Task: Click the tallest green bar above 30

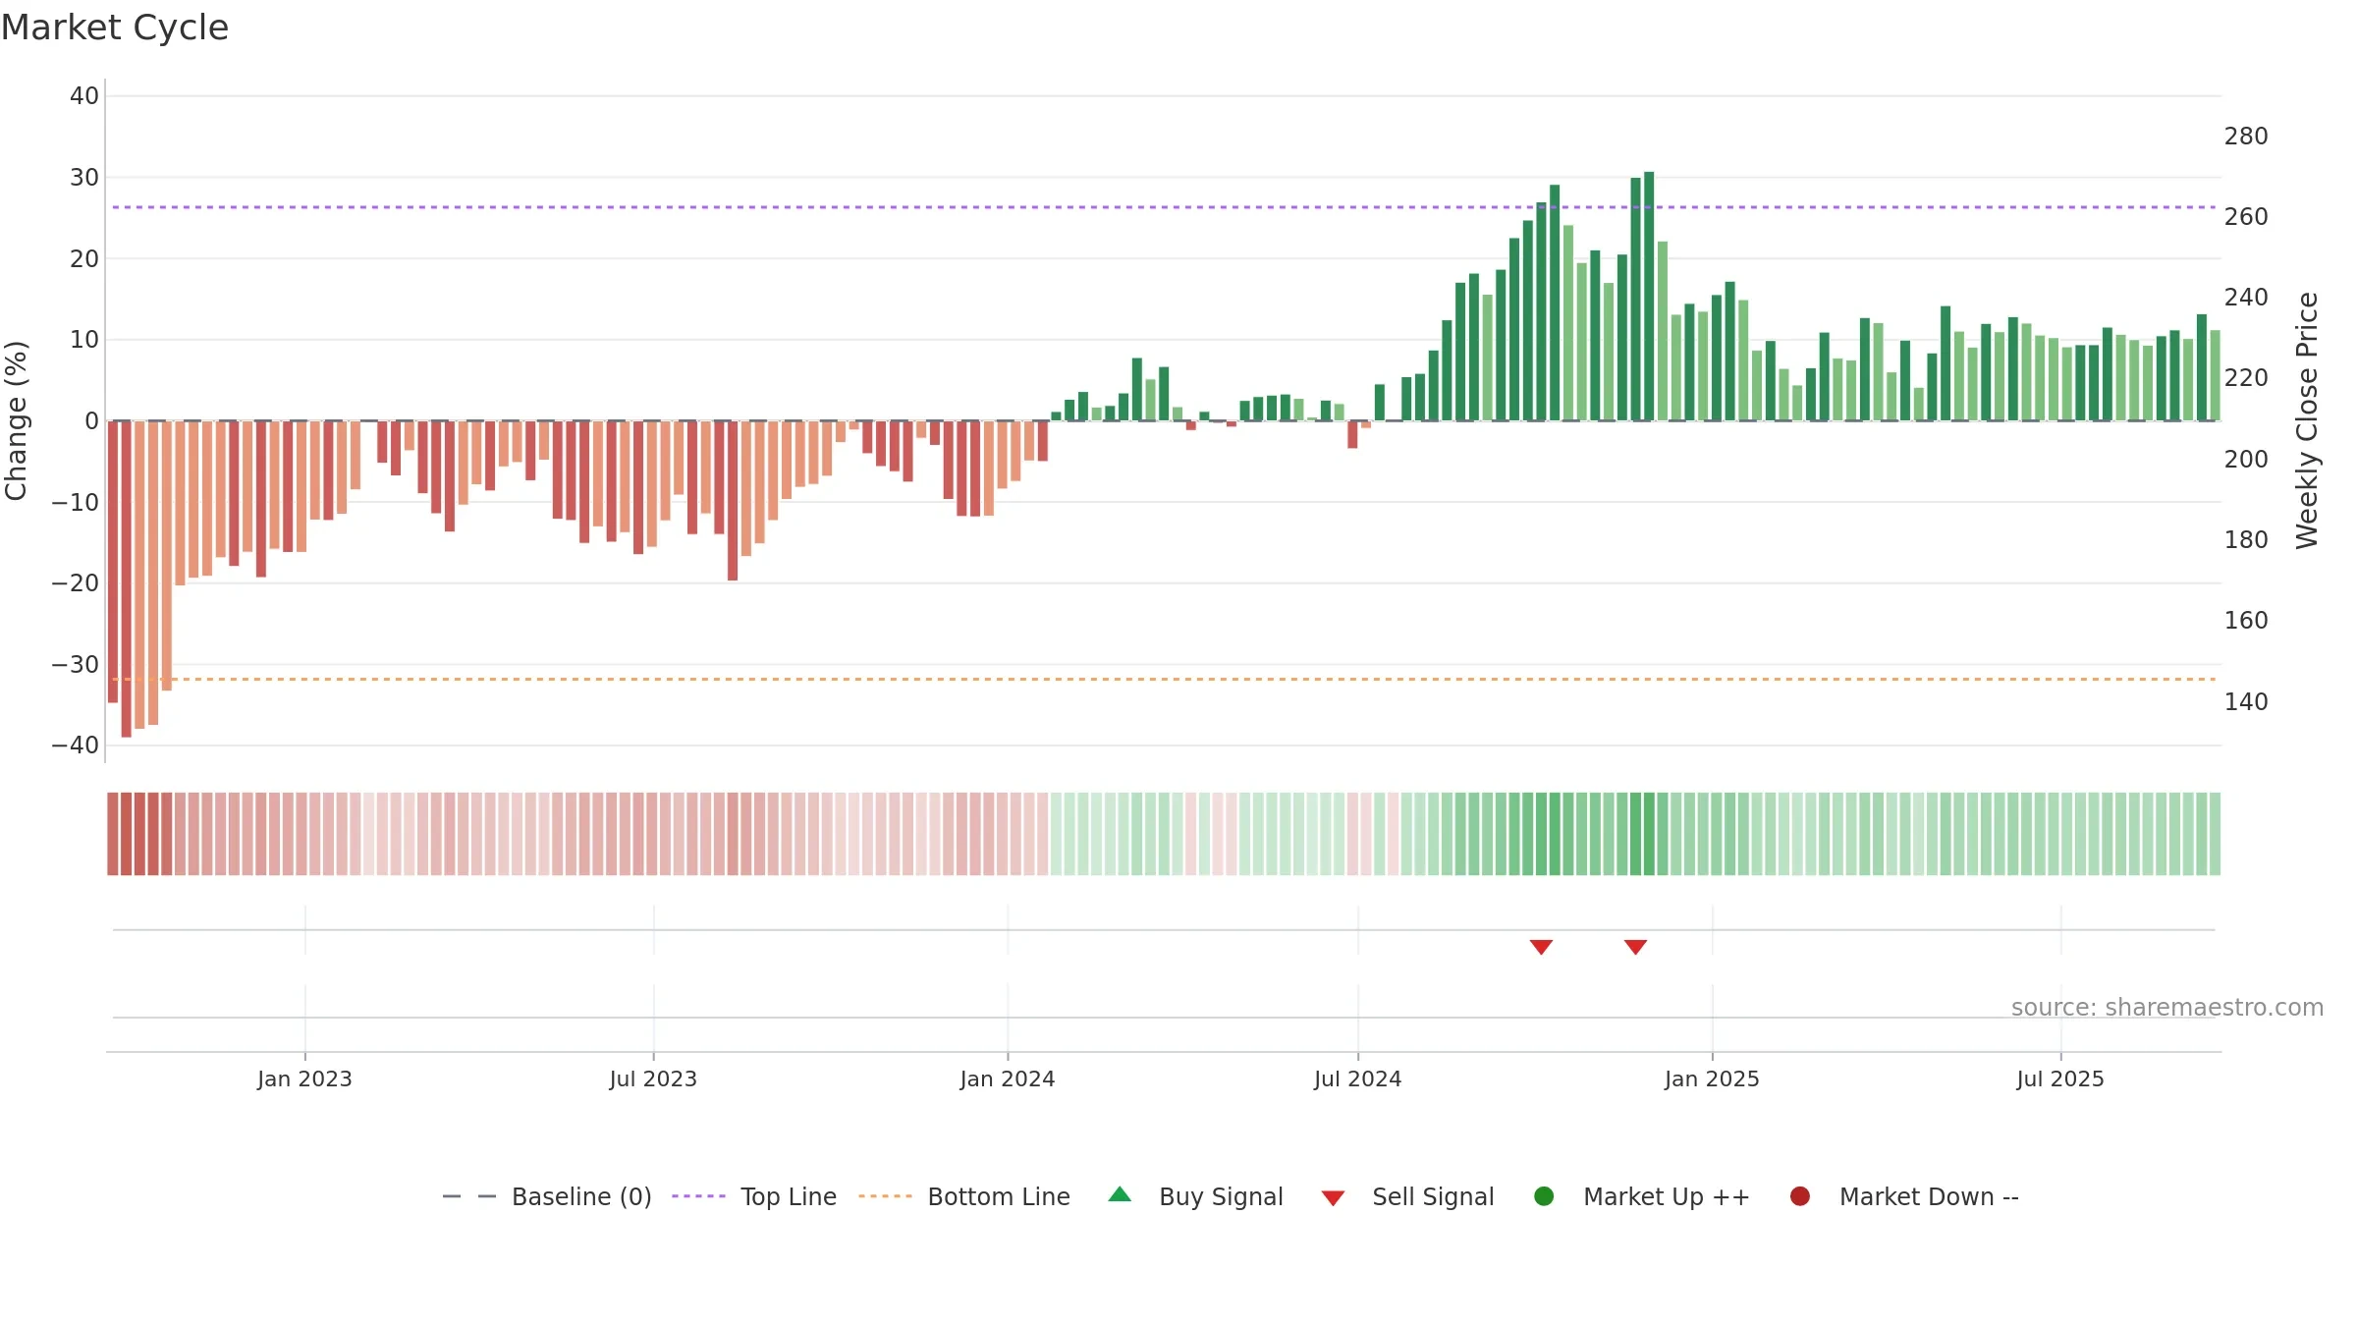Action: pyautogui.click(x=1649, y=297)
